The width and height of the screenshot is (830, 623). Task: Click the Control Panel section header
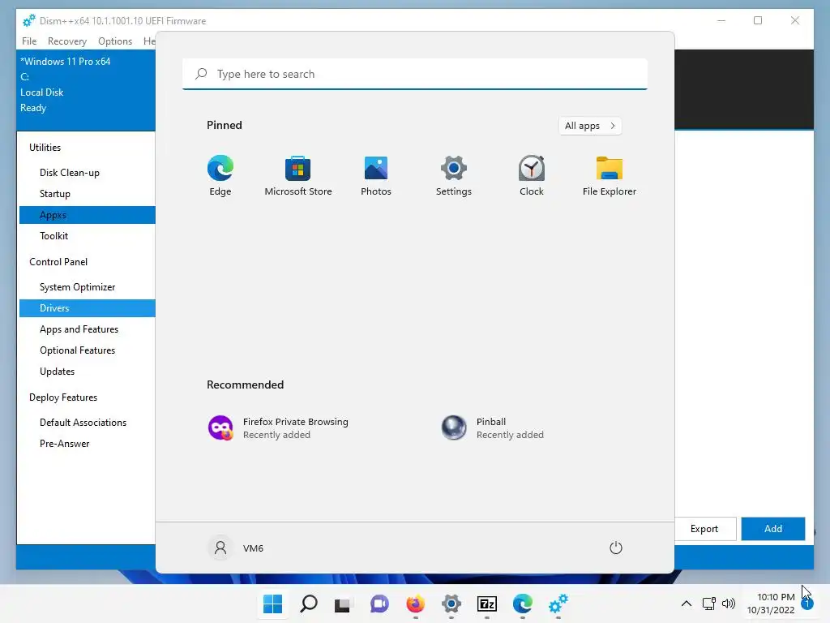[58, 262]
